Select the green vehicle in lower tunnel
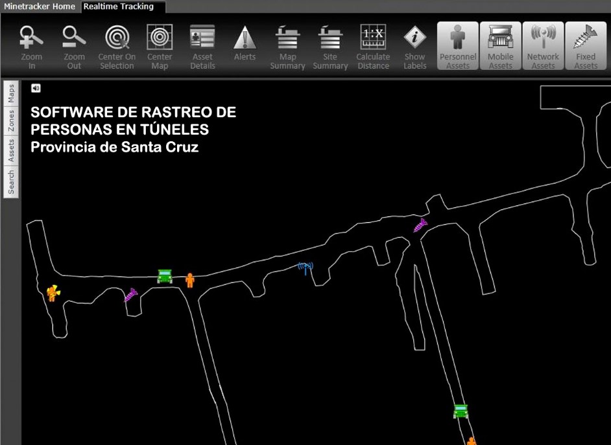Screen dimensions: 611x445 (x=461, y=411)
